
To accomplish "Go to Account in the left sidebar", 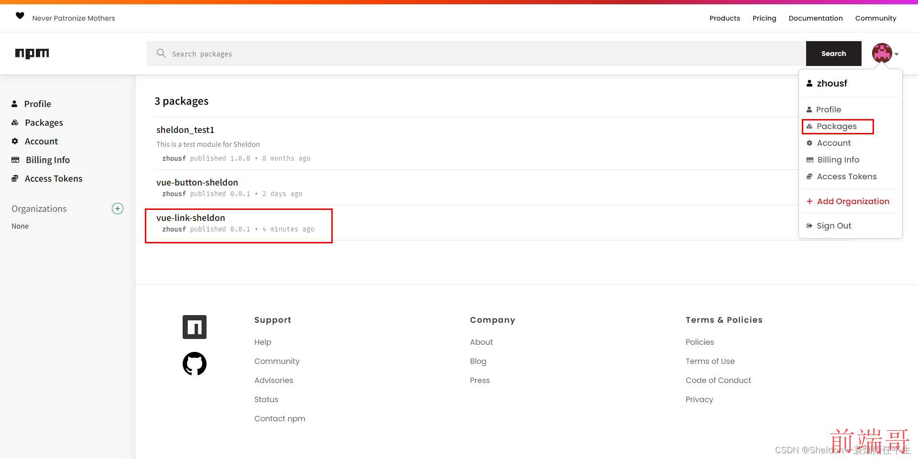I will coord(41,141).
